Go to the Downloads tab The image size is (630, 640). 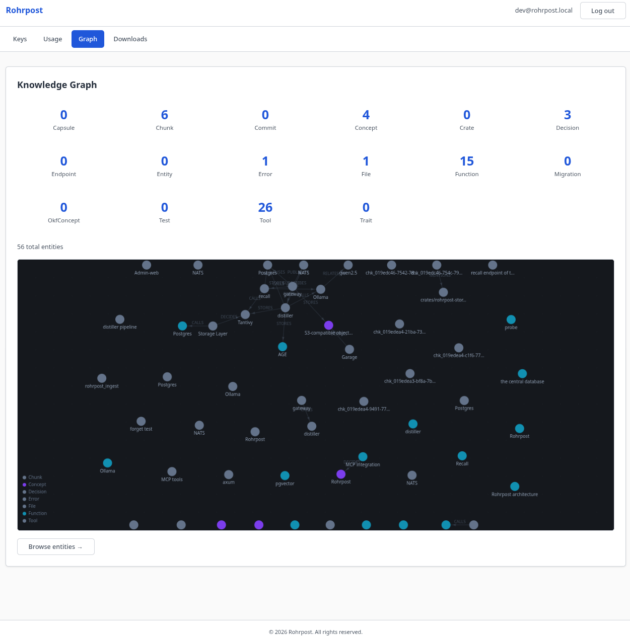[x=130, y=39]
